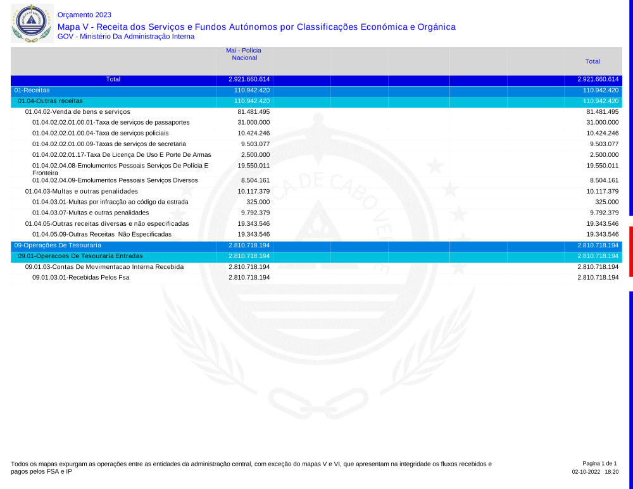Select 01.04.02-Venda de bens e serviços row
633x489 pixels.
pyautogui.click(x=77, y=112)
